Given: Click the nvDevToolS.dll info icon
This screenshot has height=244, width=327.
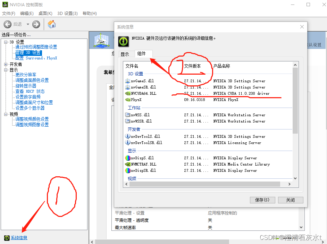Looking at the screenshot, I should pyautogui.click(x=127, y=136).
